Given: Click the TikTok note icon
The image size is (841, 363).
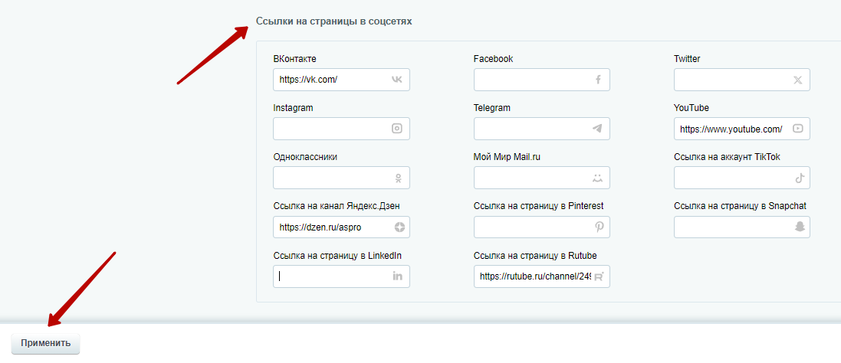Looking at the screenshot, I should point(800,178).
